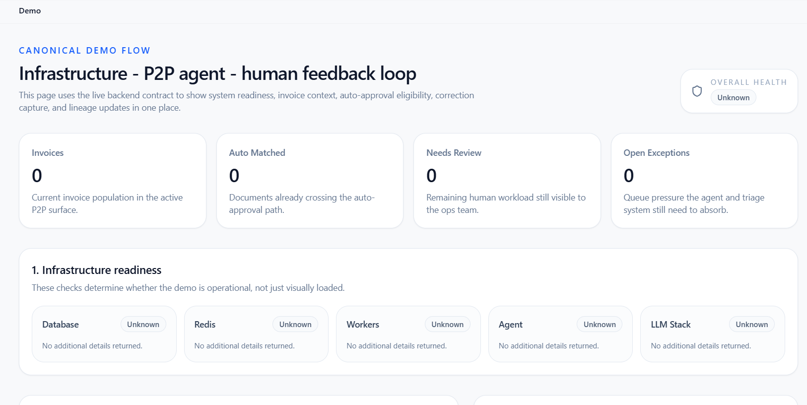Select the Invoices summary card

[112, 181]
